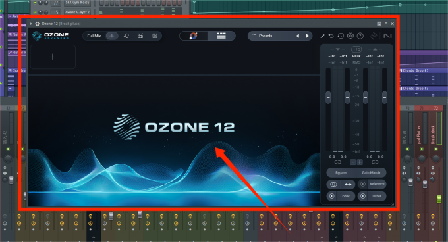This screenshot has height=242, width=448.
Task: Select the waveform full mix target icon
Action: 112,36
